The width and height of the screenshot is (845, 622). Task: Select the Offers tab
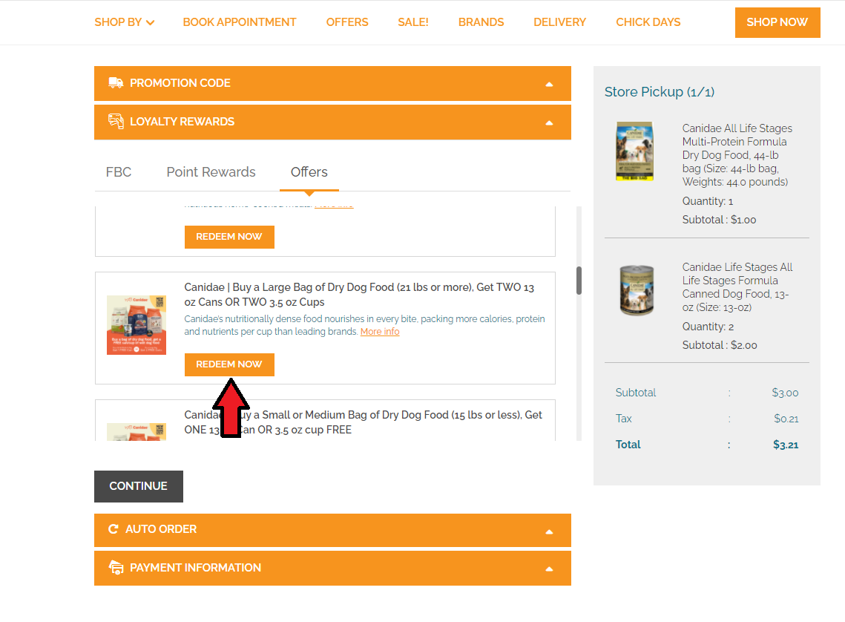coord(309,172)
